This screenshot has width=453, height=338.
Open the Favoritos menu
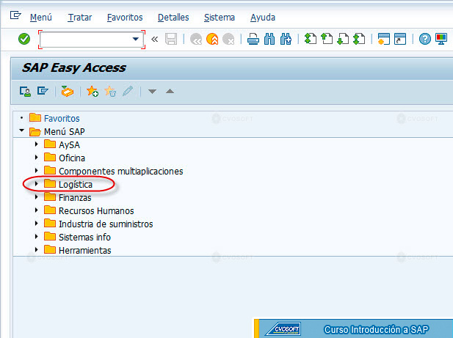click(125, 18)
